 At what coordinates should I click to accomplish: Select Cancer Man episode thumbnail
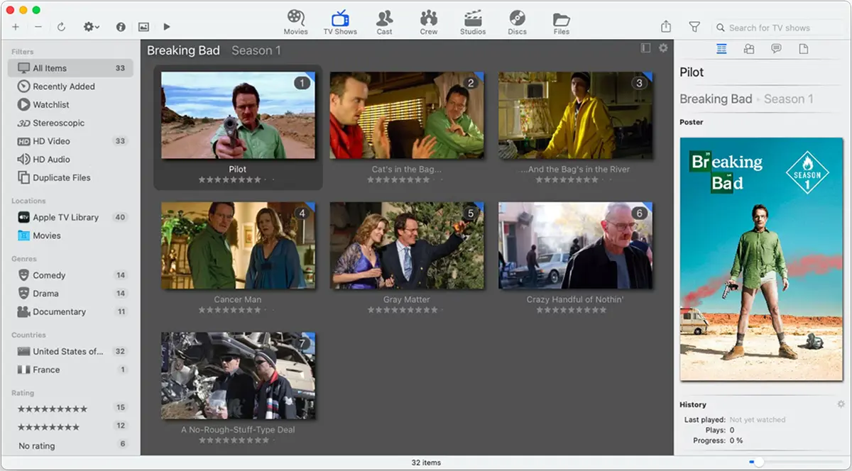click(x=238, y=245)
